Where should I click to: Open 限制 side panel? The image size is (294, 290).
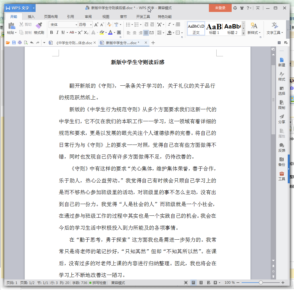click(282, 105)
